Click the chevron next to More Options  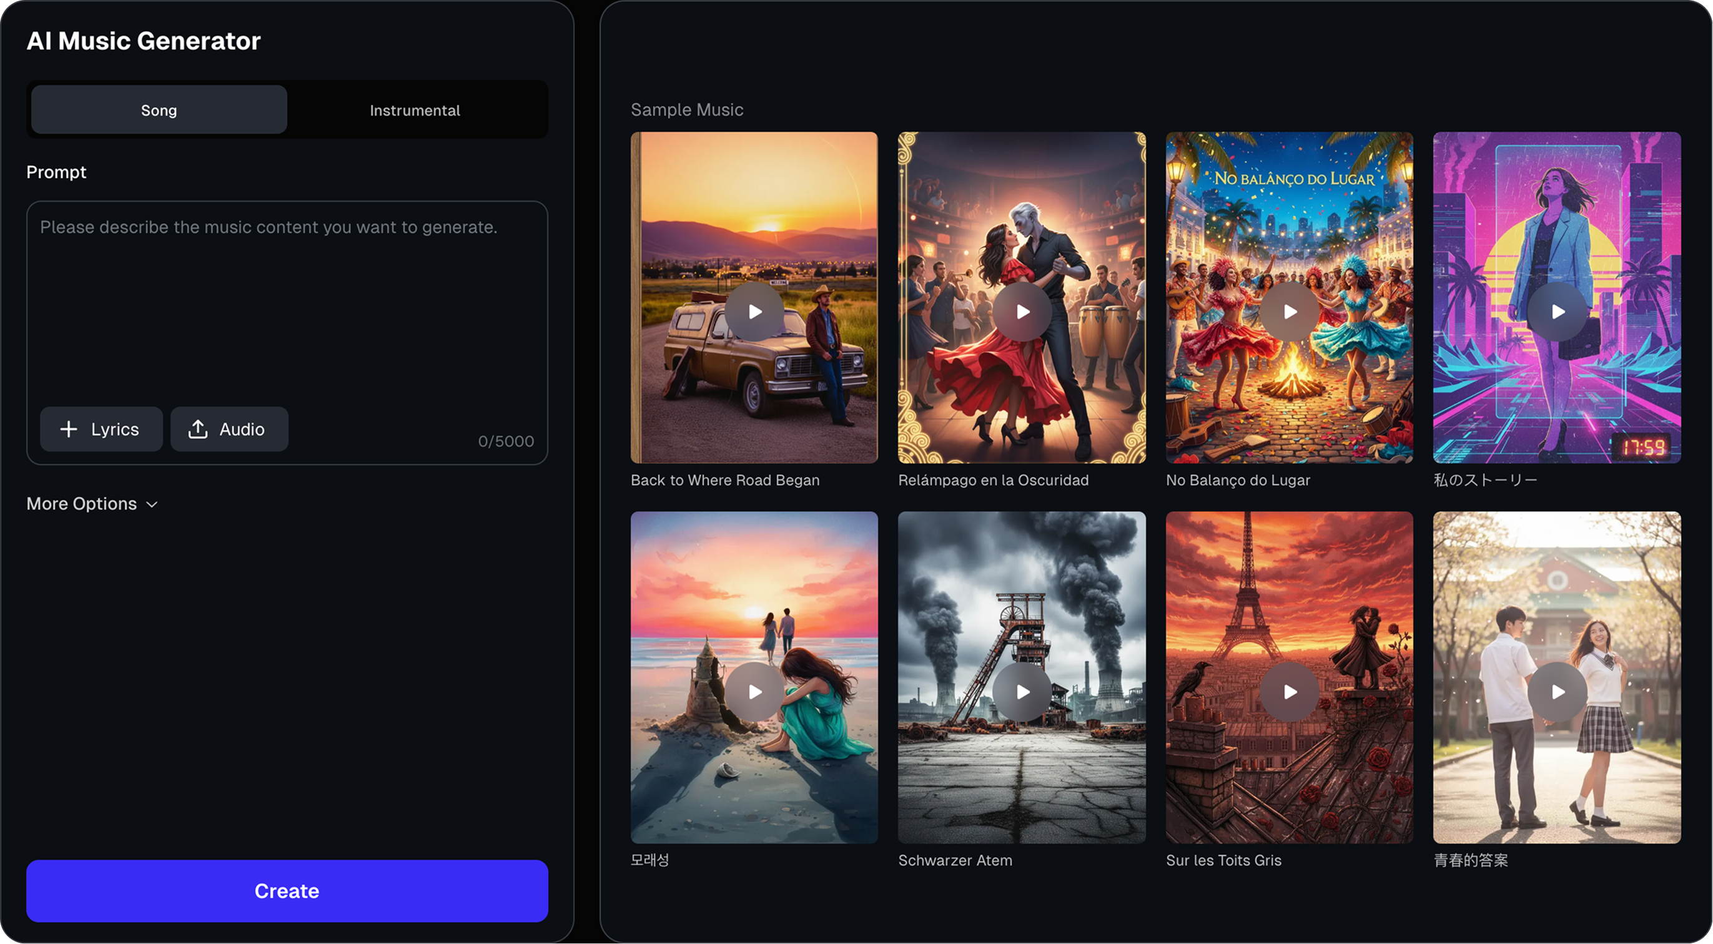tap(152, 504)
